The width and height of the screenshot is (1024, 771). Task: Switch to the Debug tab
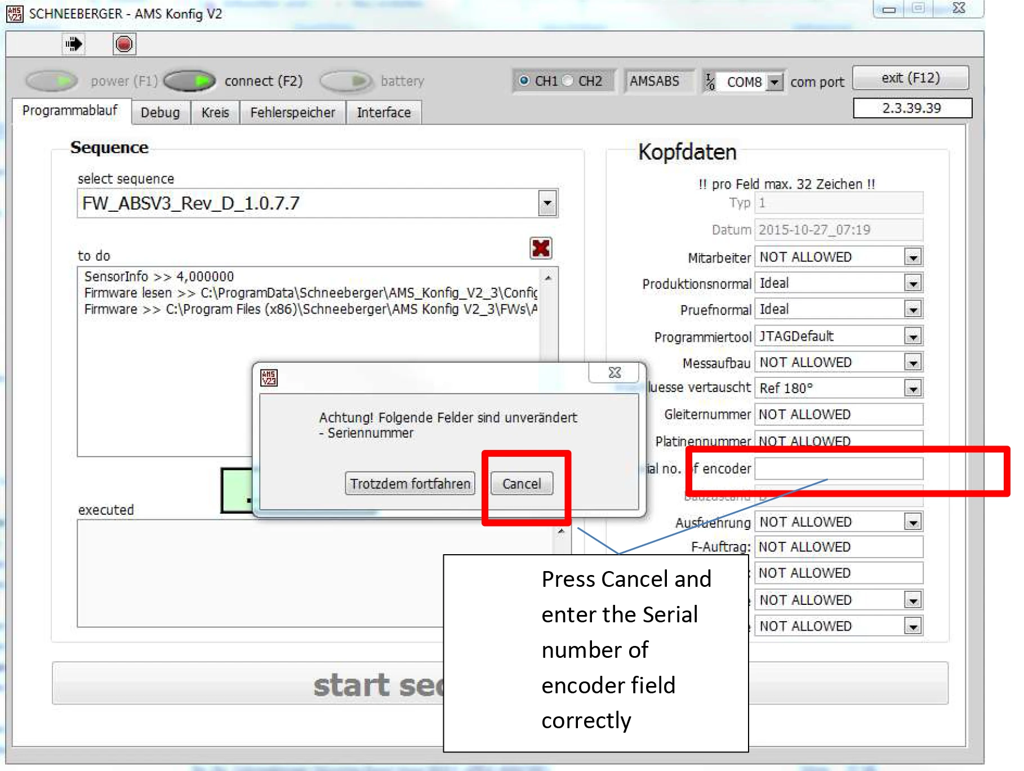tap(160, 113)
